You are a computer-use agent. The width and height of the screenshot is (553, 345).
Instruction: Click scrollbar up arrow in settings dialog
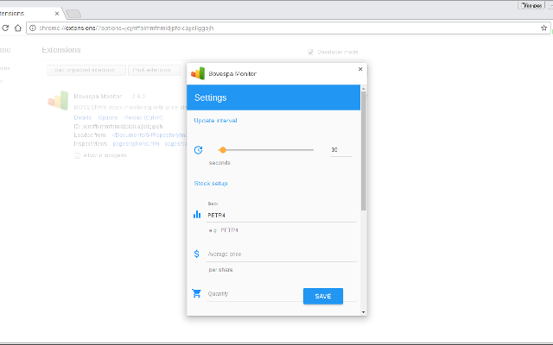(x=363, y=88)
